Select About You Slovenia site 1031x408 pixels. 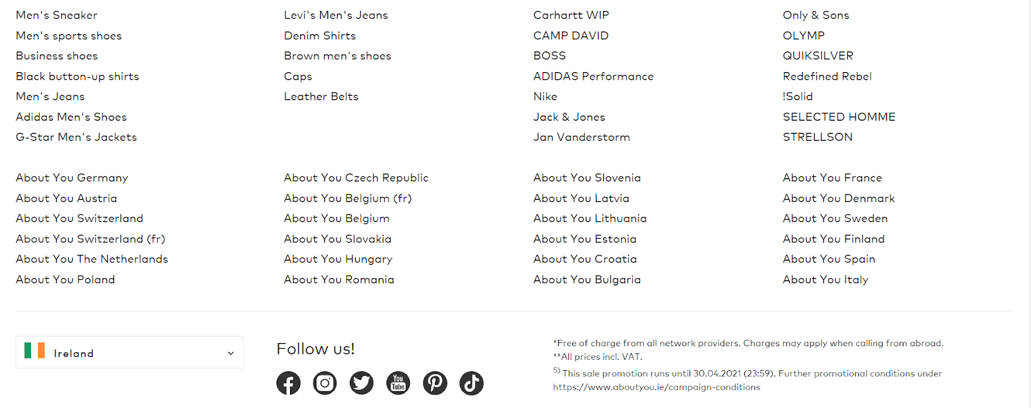(x=587, y=178)
